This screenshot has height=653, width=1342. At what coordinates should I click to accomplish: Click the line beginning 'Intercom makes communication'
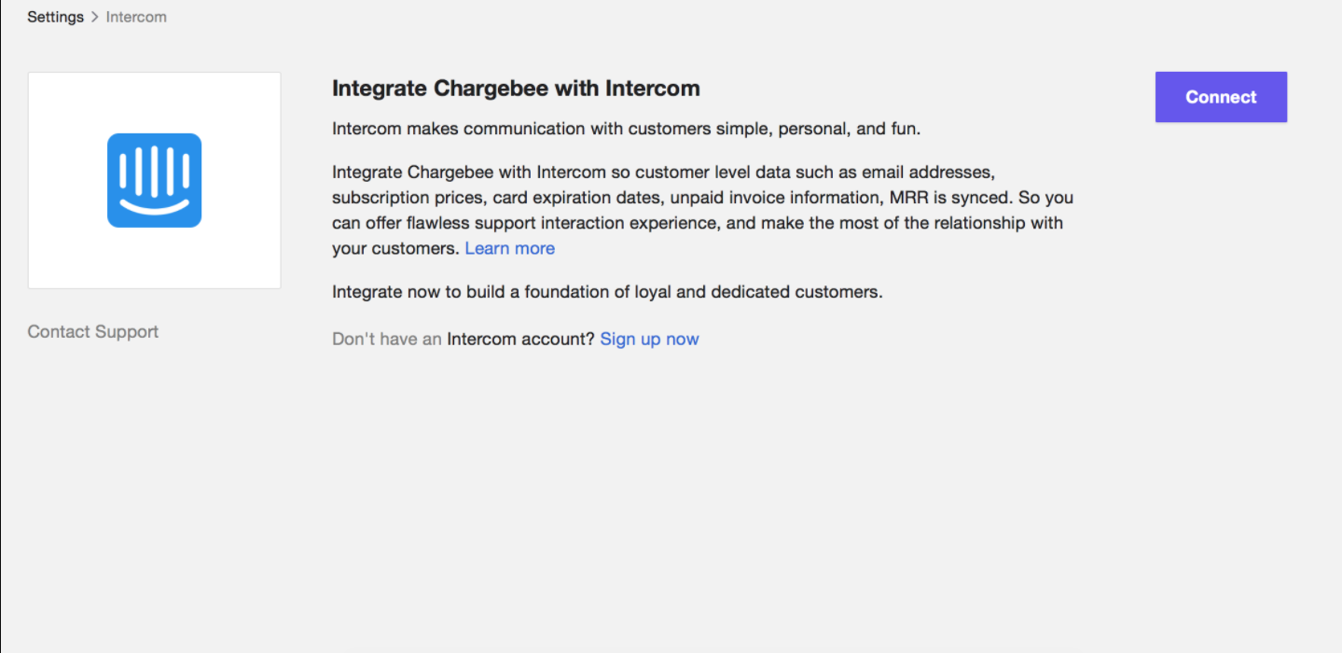click(x=627, y=129)
